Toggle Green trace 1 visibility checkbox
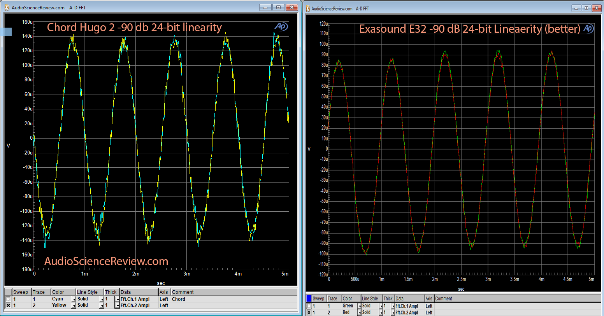 pyautogui.click(x=309, y=306)
